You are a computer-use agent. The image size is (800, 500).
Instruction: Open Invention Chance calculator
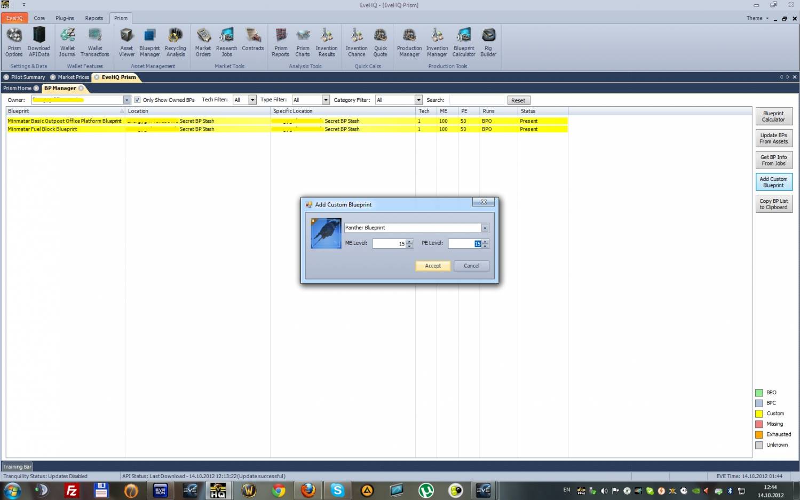click(x=357, y=42)
